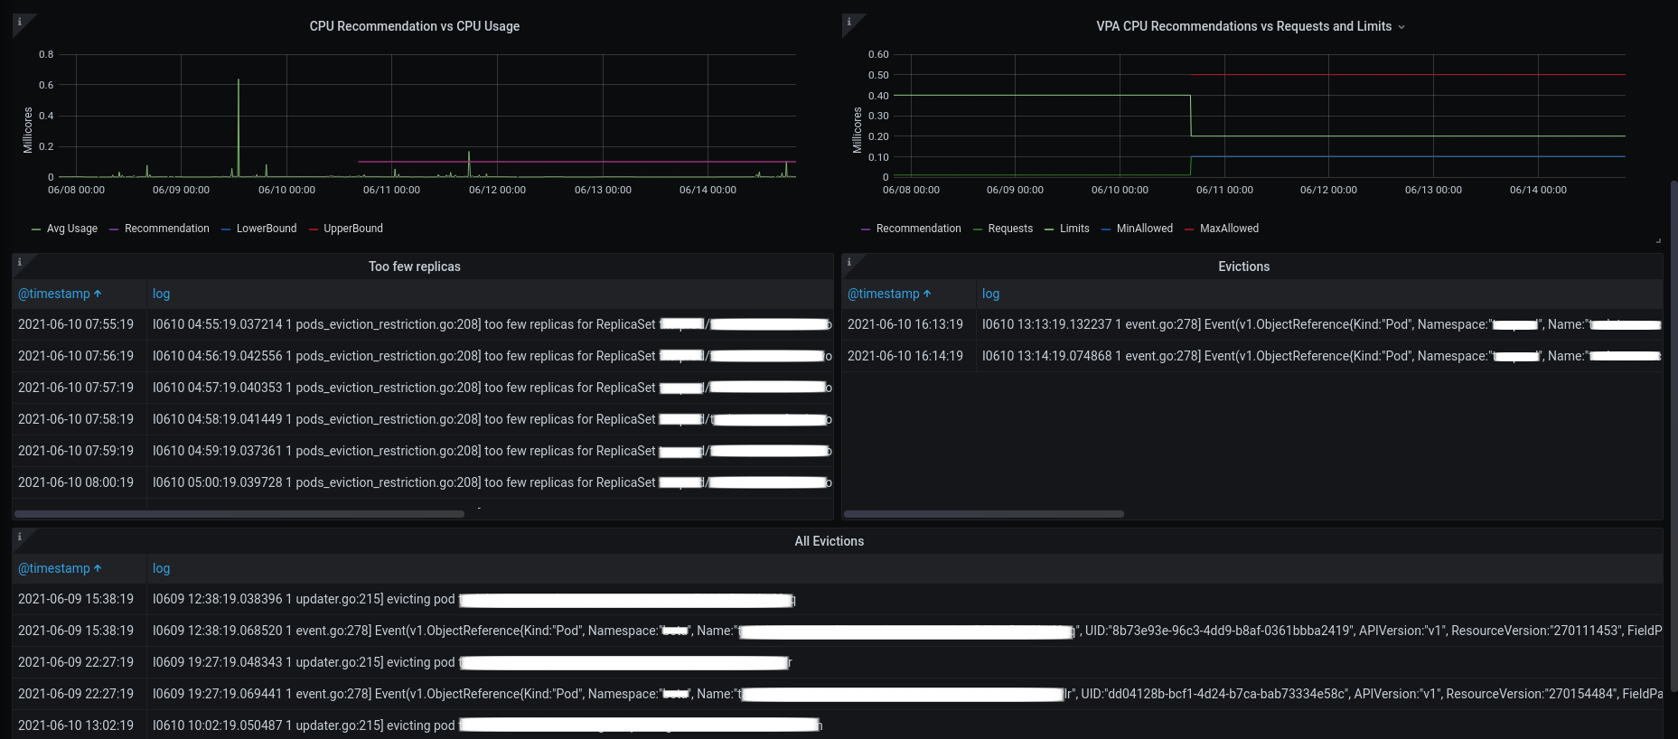The image size is (1678, 739).
Task: Open info icon on VPA CPU Recommendations panel
Action: (x=849, y=22)
